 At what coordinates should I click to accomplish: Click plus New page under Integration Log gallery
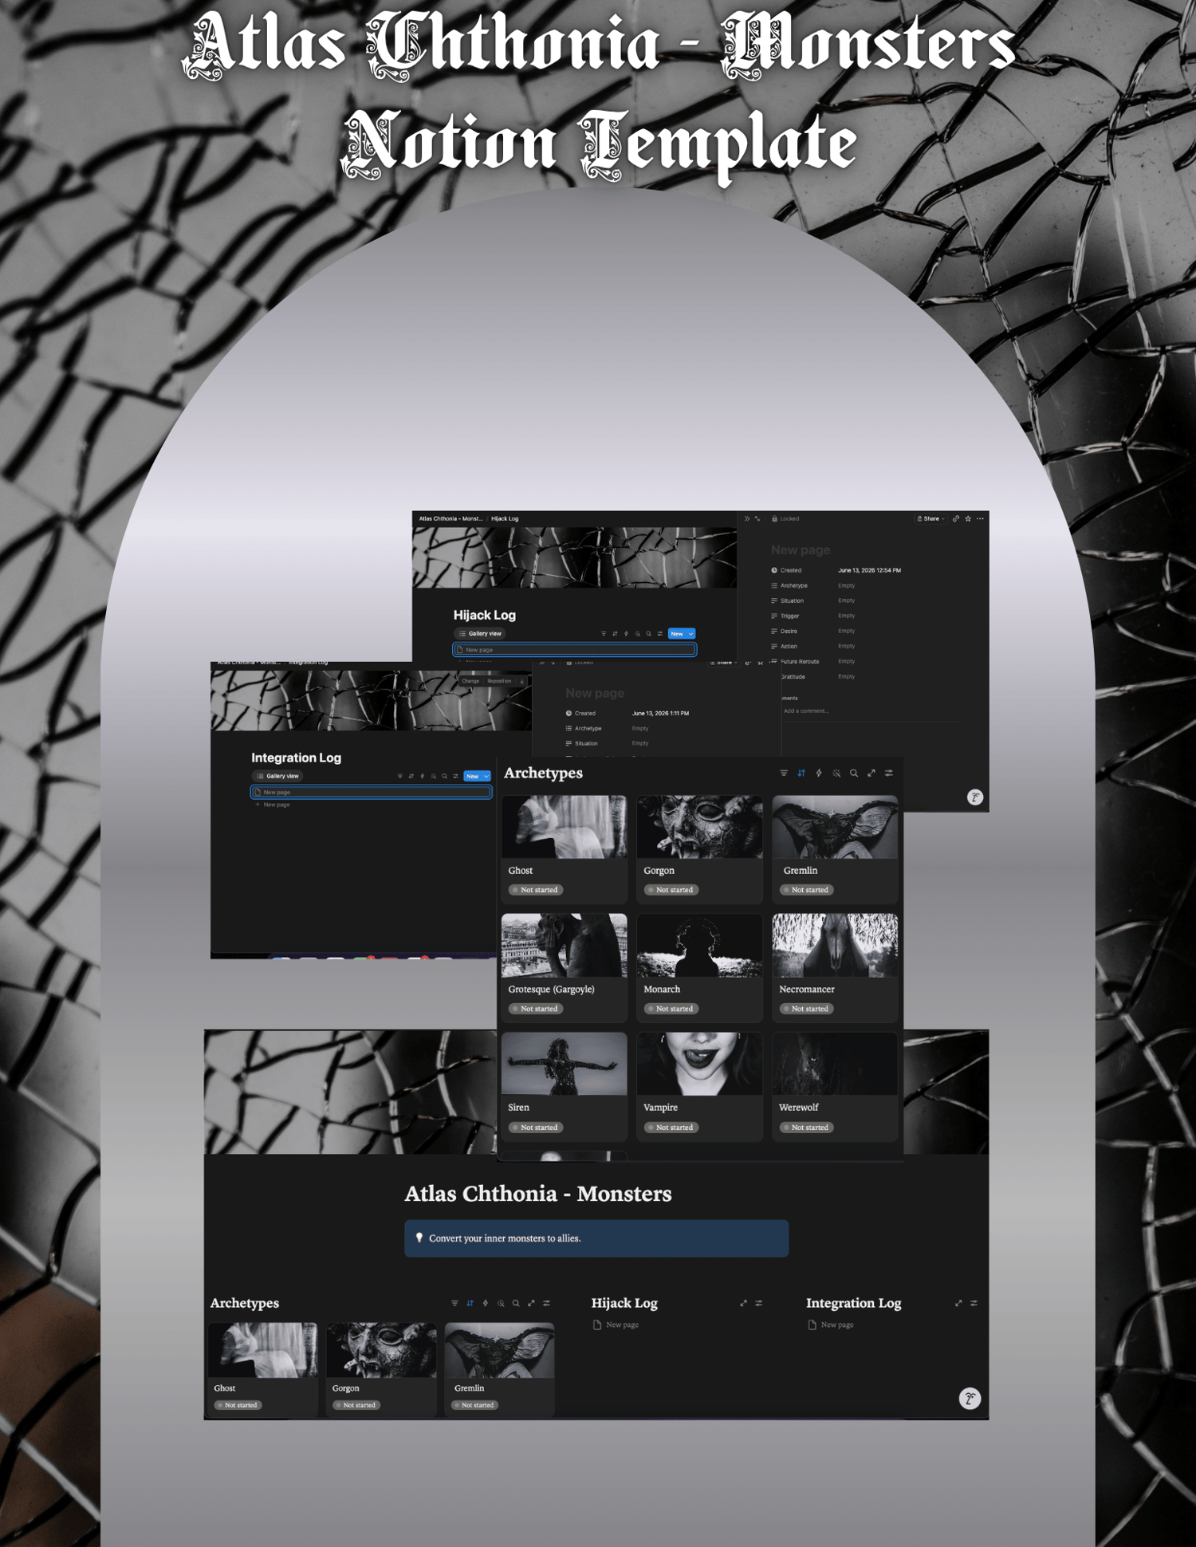pos(273,805)
